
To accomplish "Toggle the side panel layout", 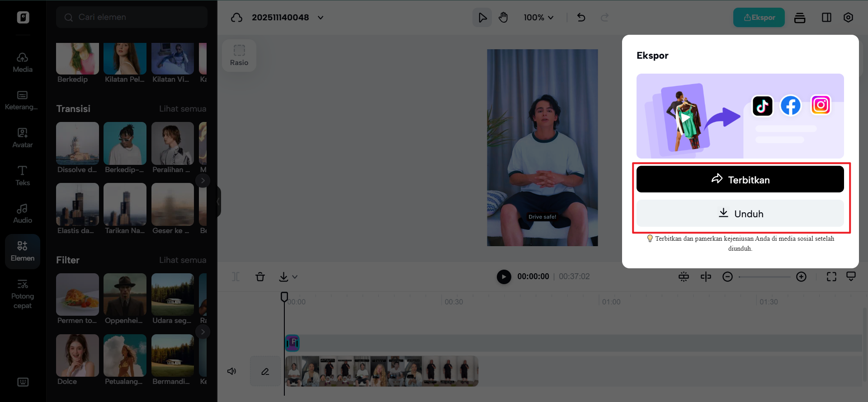I will 826,18.
